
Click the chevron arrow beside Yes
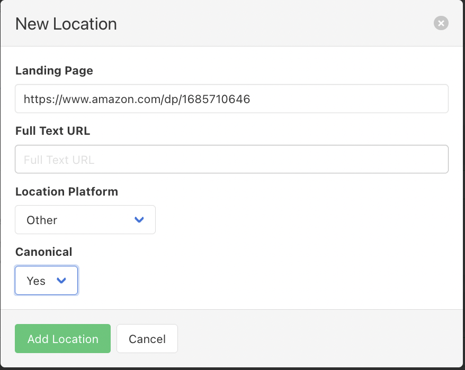click(61, 281)
